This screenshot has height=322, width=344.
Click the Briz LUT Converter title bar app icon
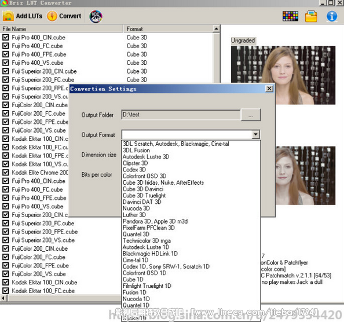tap(4, 3)
